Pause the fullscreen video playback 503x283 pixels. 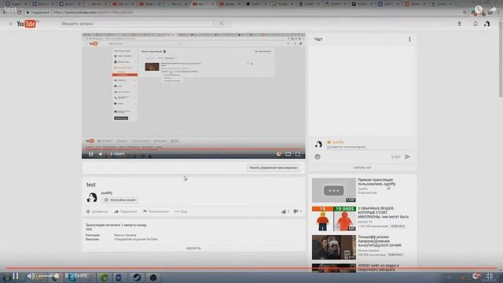pyautogui.click(x=16, y=276)
